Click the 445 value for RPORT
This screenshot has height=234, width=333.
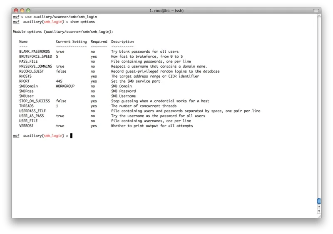click(59, 81)
